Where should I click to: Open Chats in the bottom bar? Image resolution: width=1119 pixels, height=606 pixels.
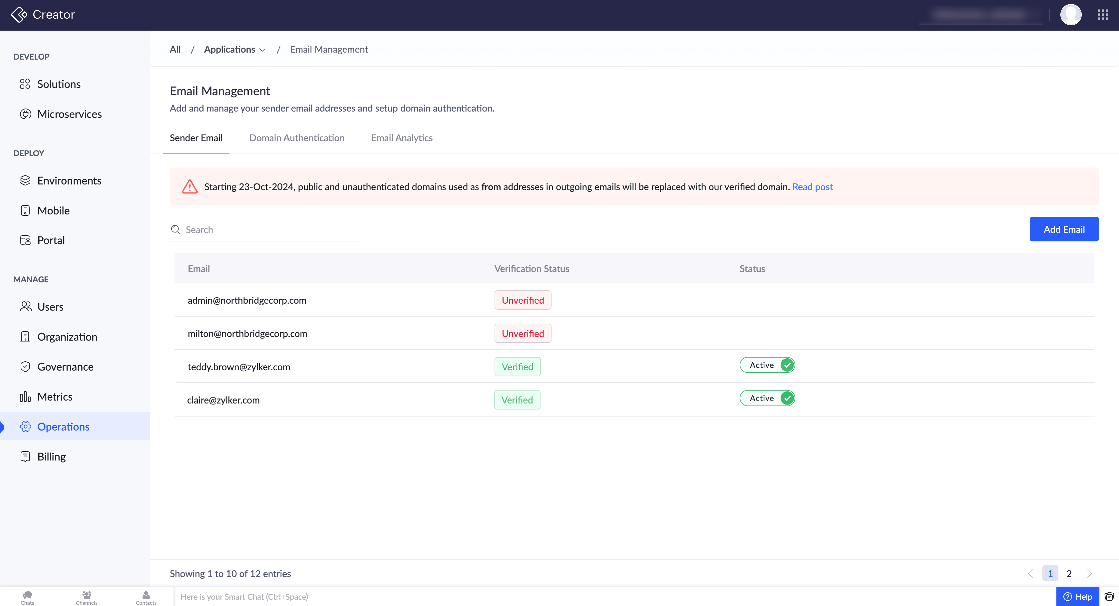[x=27, y=597]
